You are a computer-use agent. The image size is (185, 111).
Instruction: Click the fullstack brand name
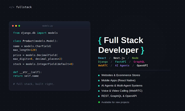click(x=24, y=7)
